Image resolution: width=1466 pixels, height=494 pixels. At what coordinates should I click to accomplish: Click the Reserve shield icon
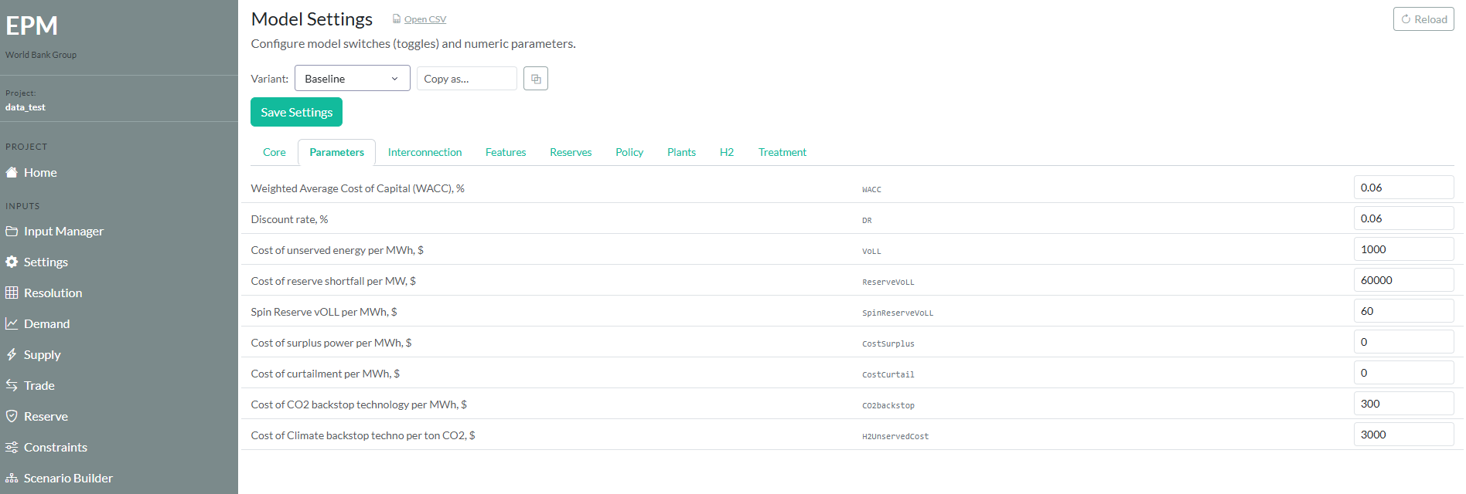pyautogui.click(x=12, y=417)
